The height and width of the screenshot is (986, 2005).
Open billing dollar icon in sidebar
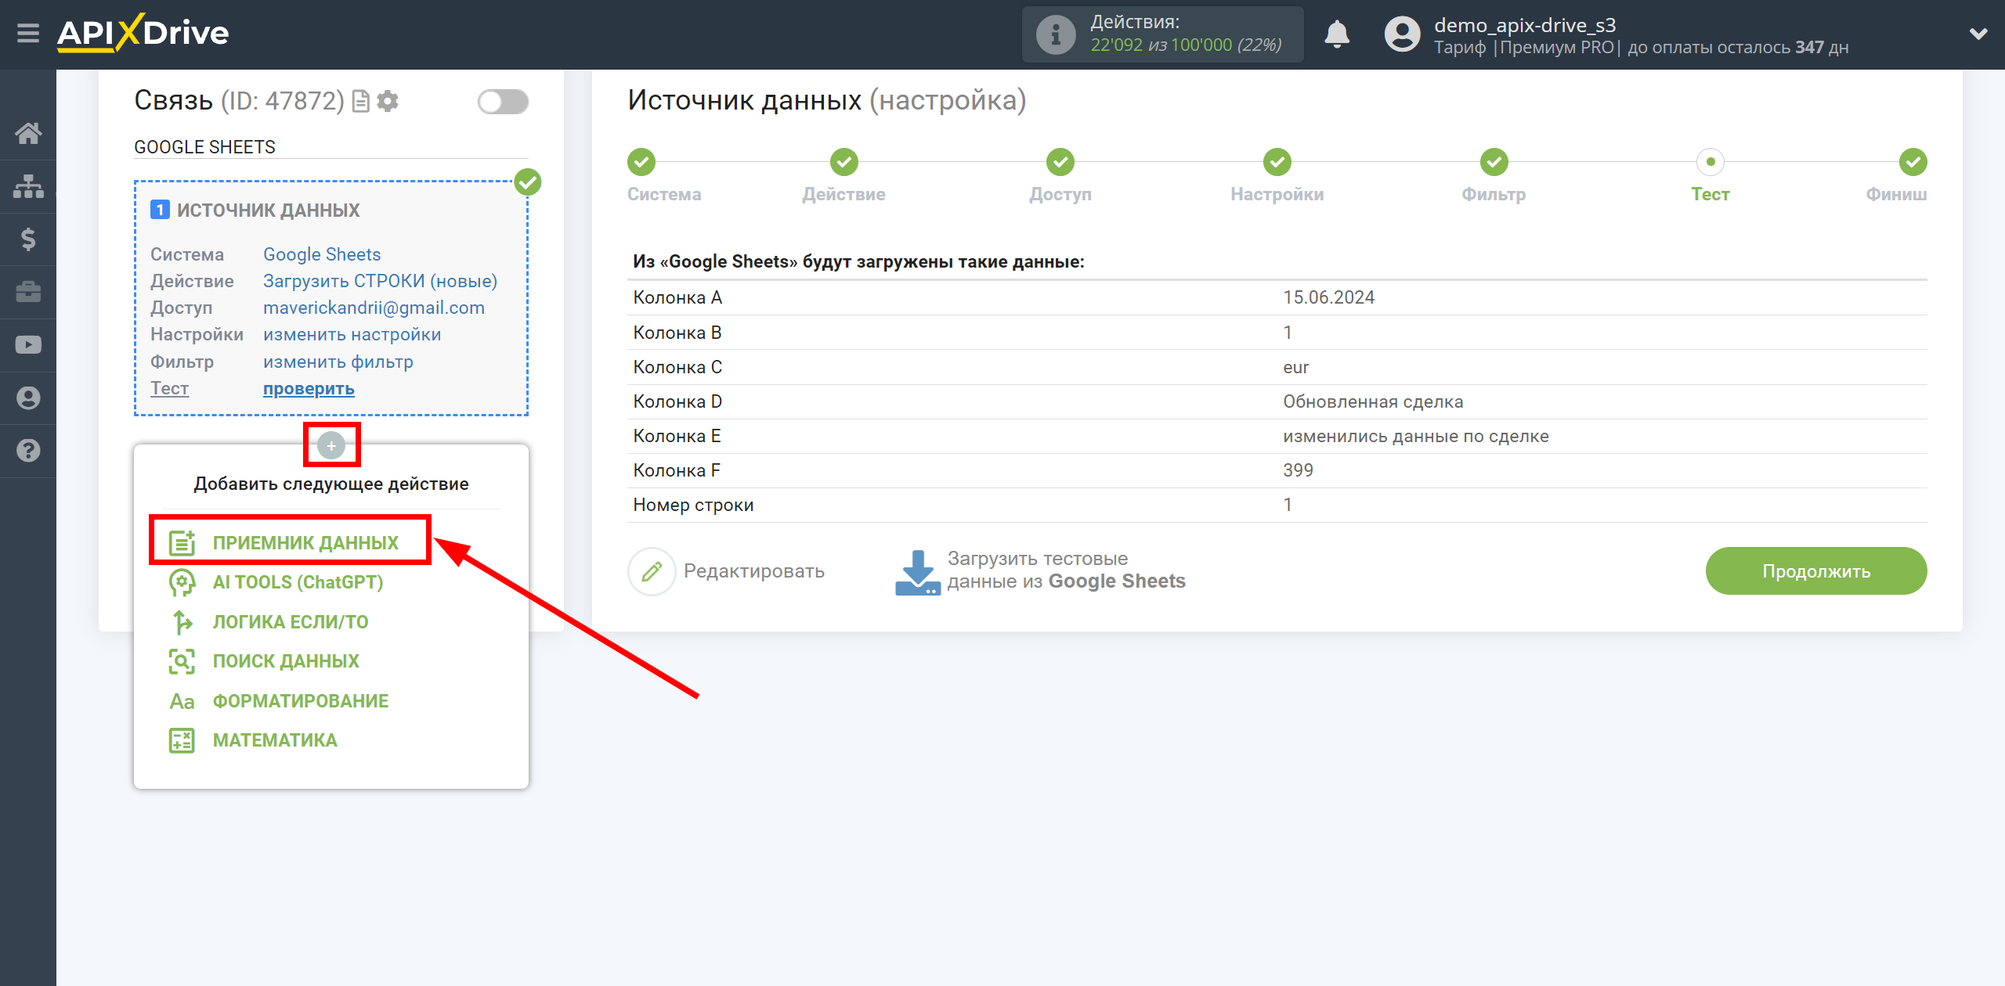click(28, 239)
